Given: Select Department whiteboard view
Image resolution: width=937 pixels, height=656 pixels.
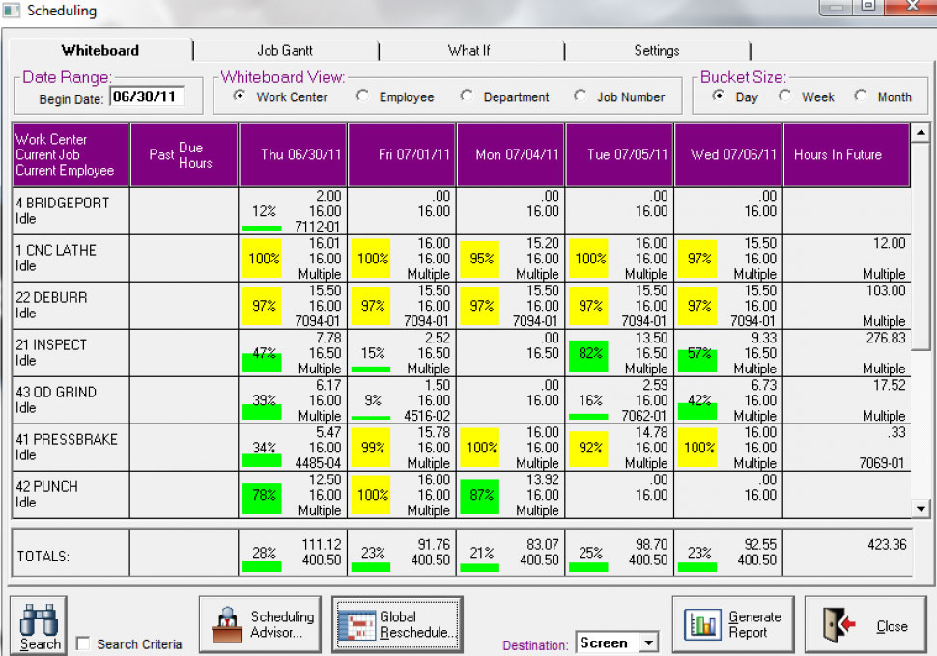Looking at the screenshot, I should 468,96.
